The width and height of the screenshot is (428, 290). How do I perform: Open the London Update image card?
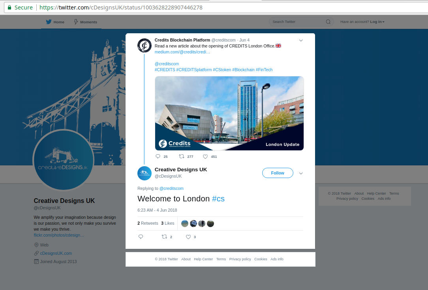pos(229,113)
